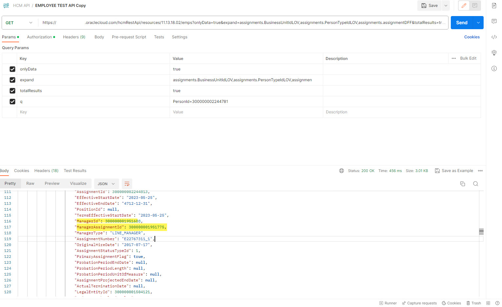This screenshot has height=307, width=502.
Task: Click the Send button
Action: (x=462, y=23)
